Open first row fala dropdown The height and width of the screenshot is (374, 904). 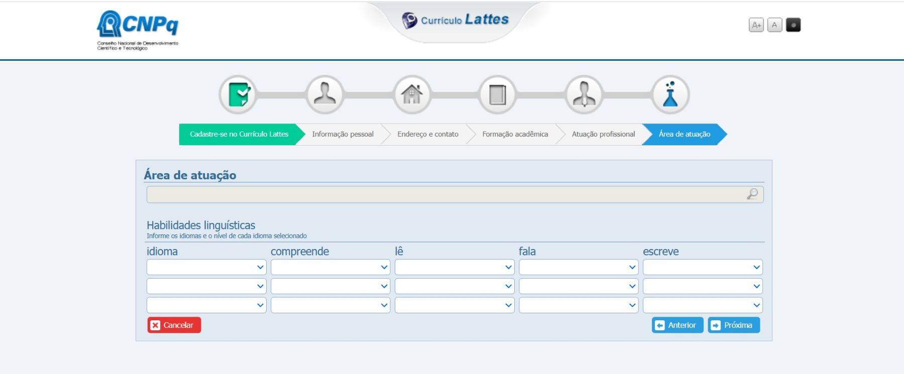pos(579,267)
